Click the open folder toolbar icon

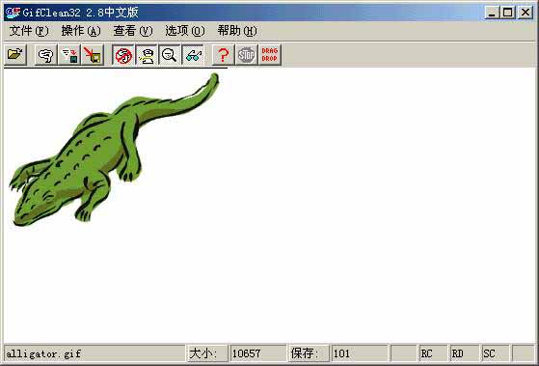15,54
